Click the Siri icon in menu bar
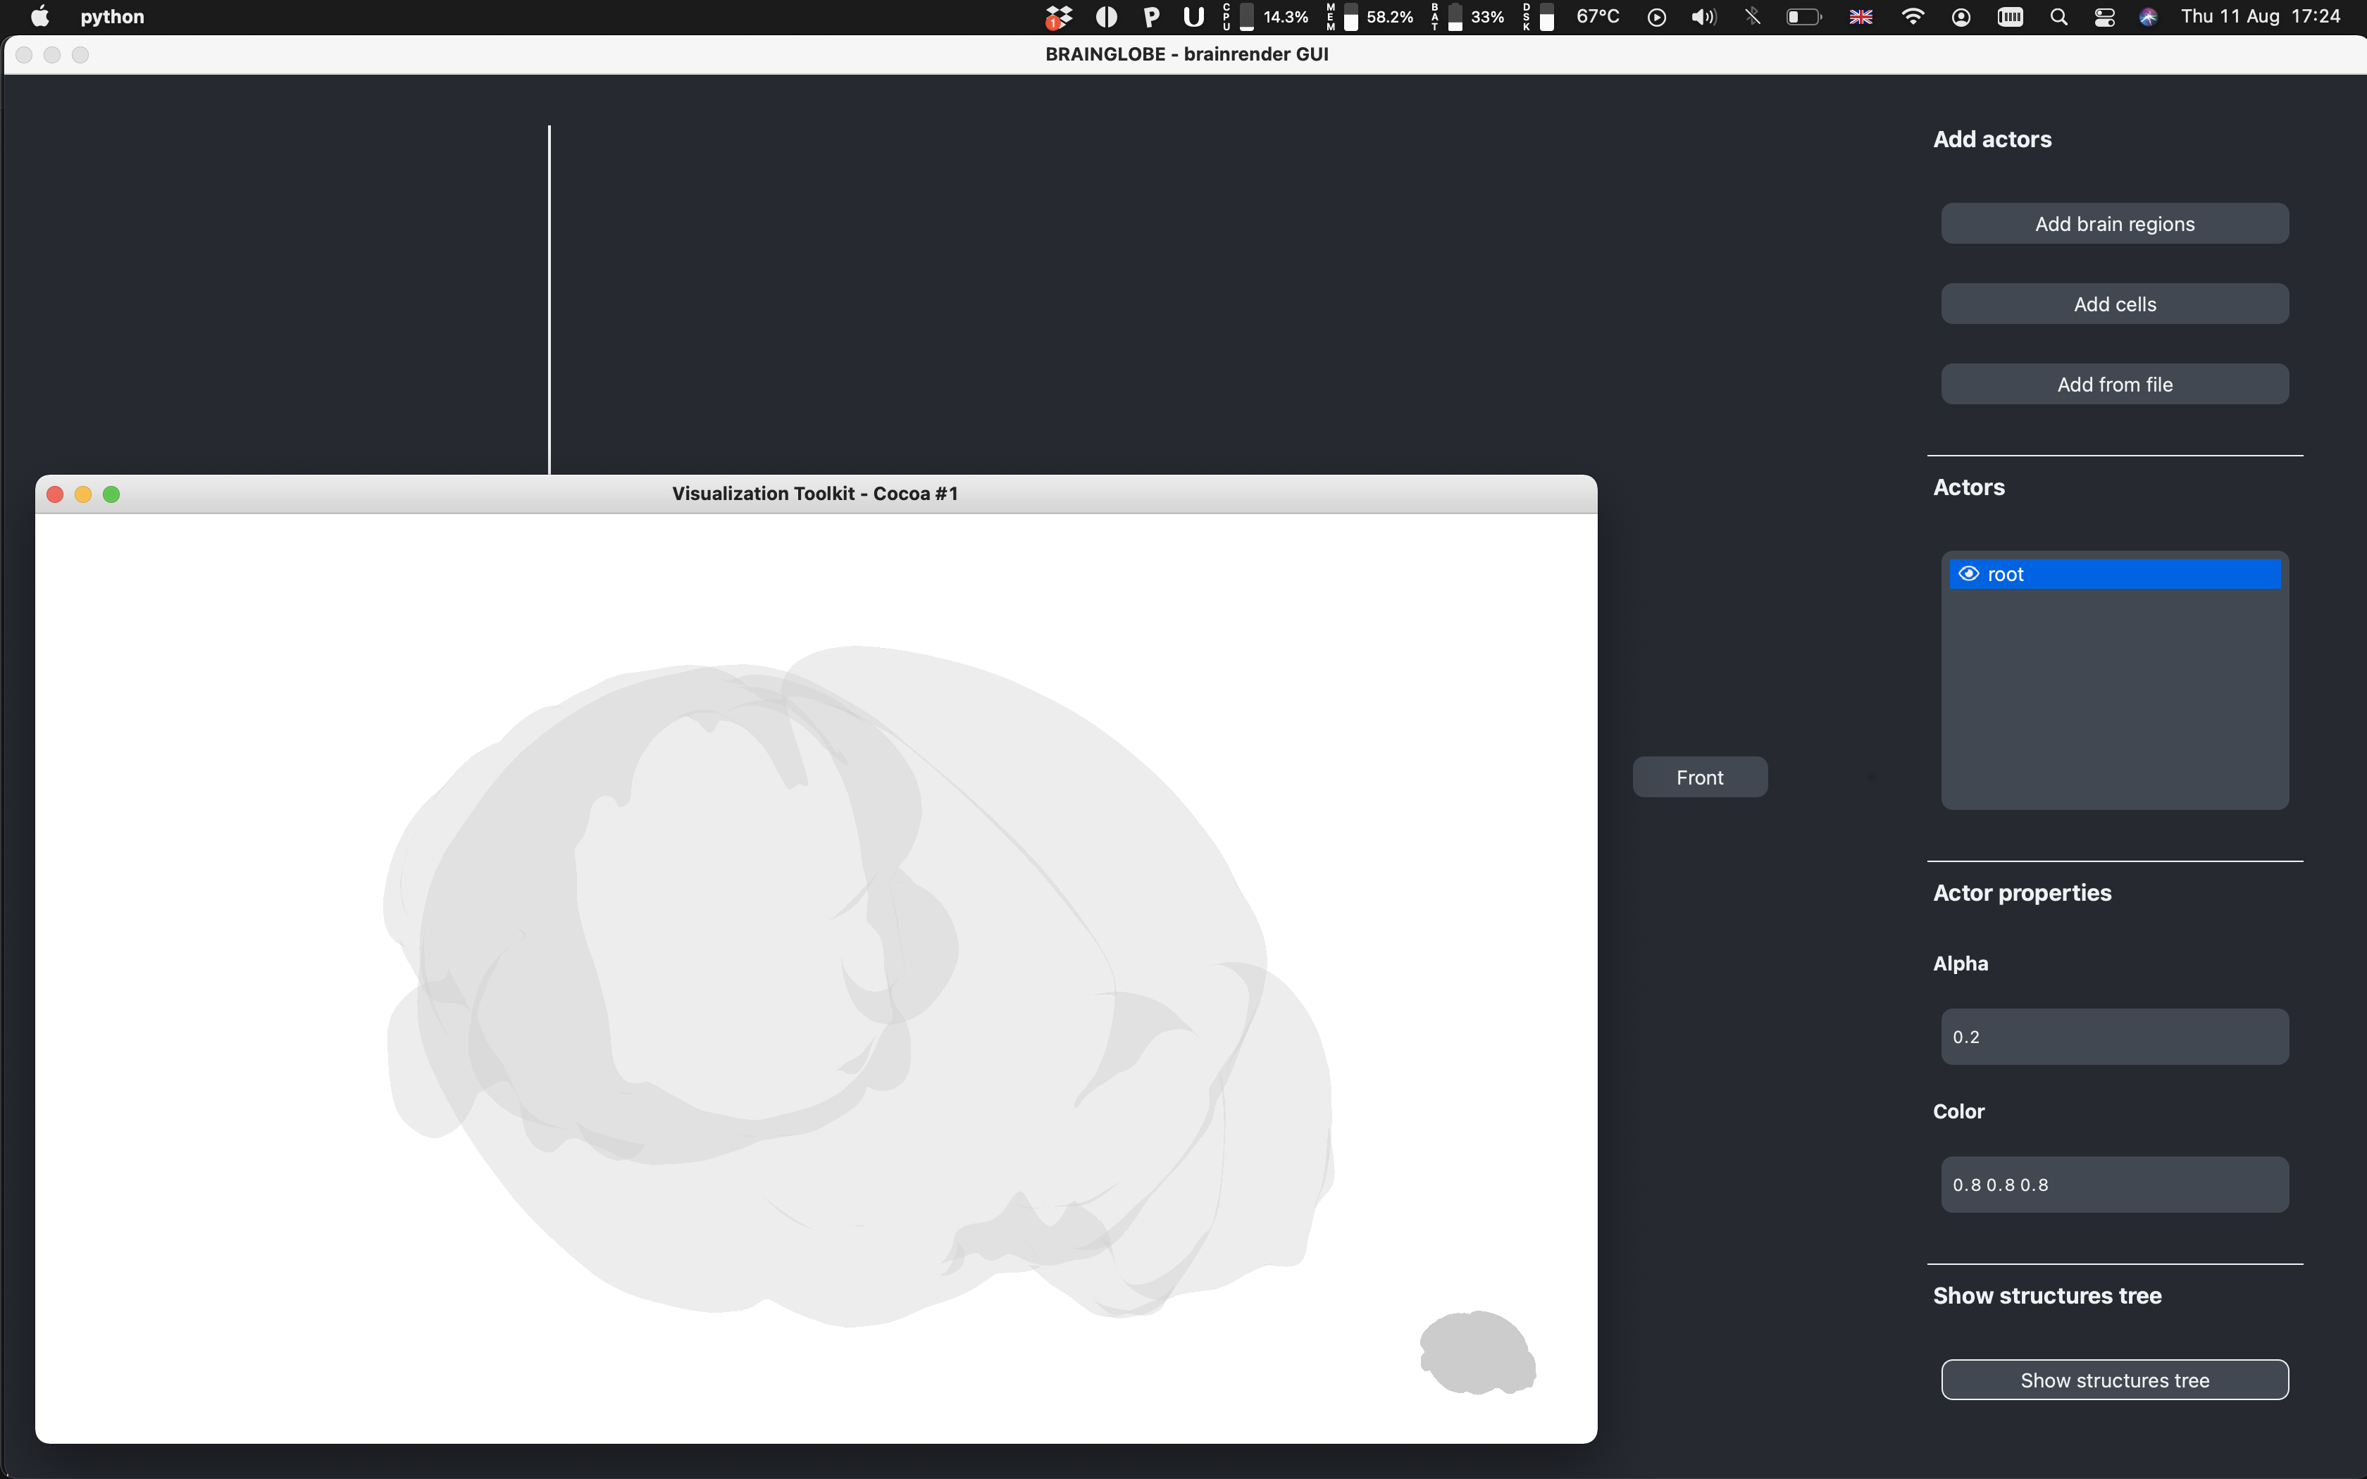This screenshot has width=2367, height=1479. [2148, 17]
